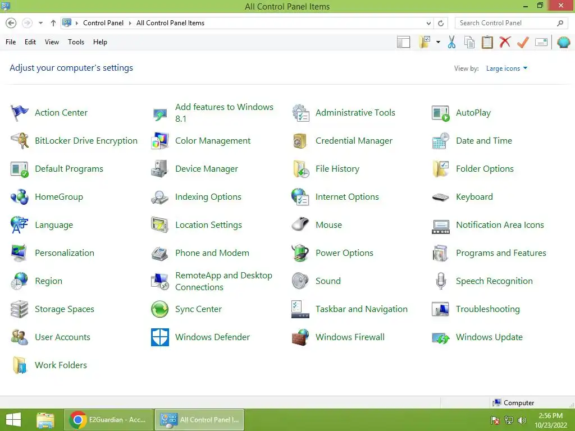Open the Troubleshooting link
Viewport: 575px width, 431px height.
(488, 309)
